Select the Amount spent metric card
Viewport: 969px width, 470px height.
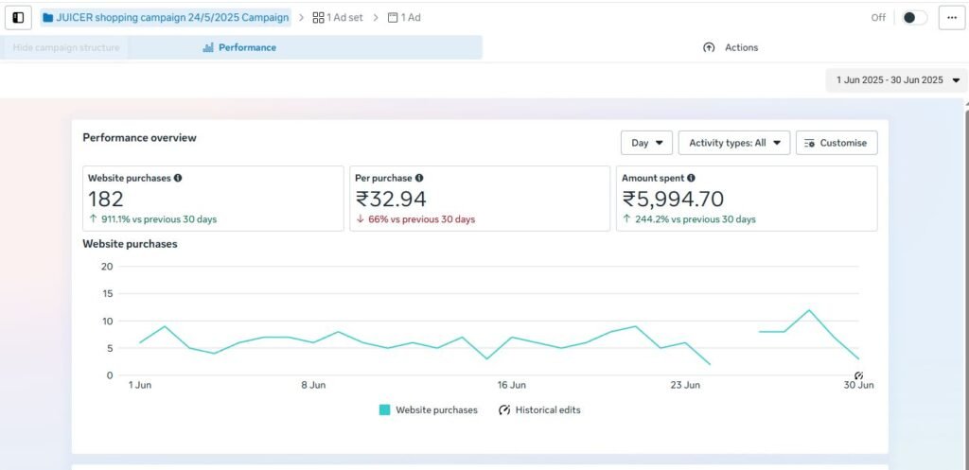[749, 199]
